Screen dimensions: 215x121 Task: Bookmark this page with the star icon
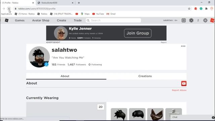(x=189, y=8)
